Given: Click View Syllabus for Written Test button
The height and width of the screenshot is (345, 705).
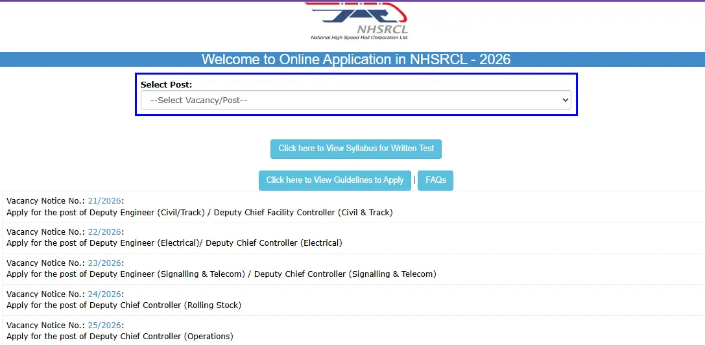Looking at the screenshot, I should click(x=355, y=149).
